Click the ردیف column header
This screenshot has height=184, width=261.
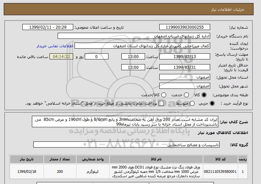pos(243,159)
